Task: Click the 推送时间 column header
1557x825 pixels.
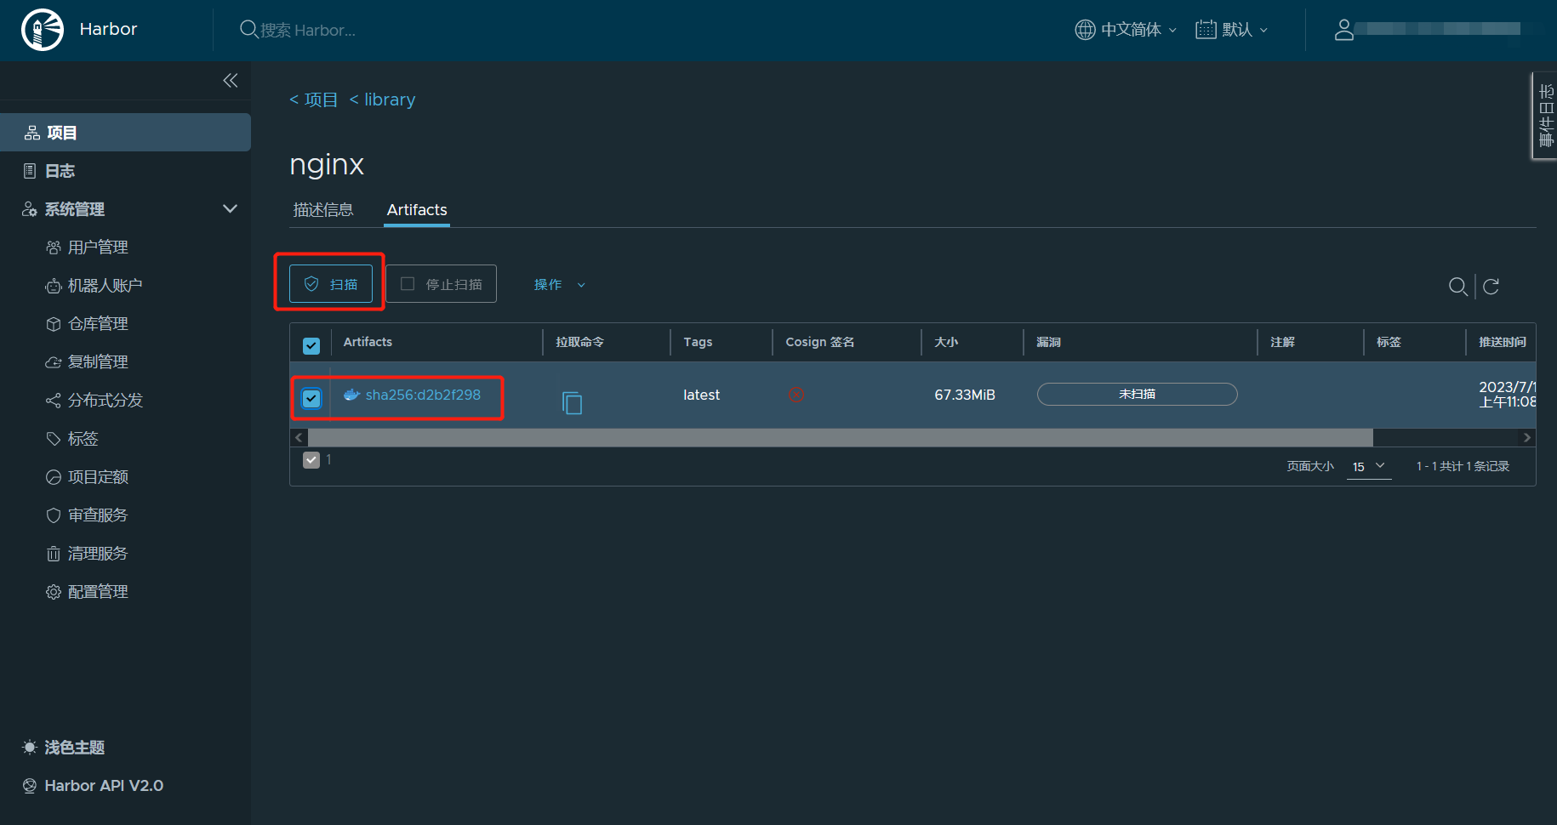Action: [1503, 342]
